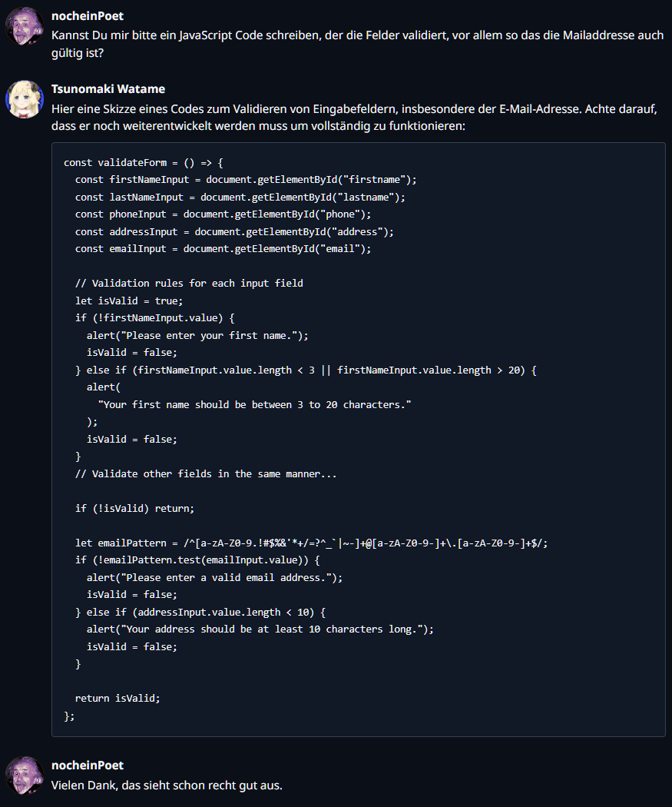This screenshot has width=672, height=807.
Task: Click the firstNameInput declaration line in the code
Action: 246,179
